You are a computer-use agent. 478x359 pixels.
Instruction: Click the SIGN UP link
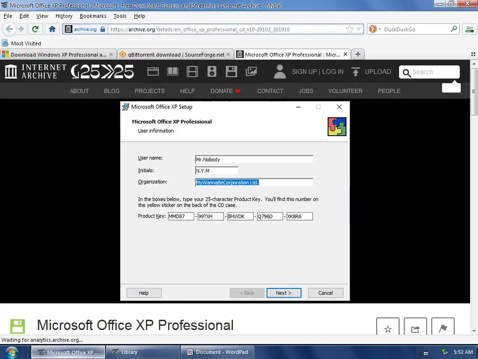(304, 72)
